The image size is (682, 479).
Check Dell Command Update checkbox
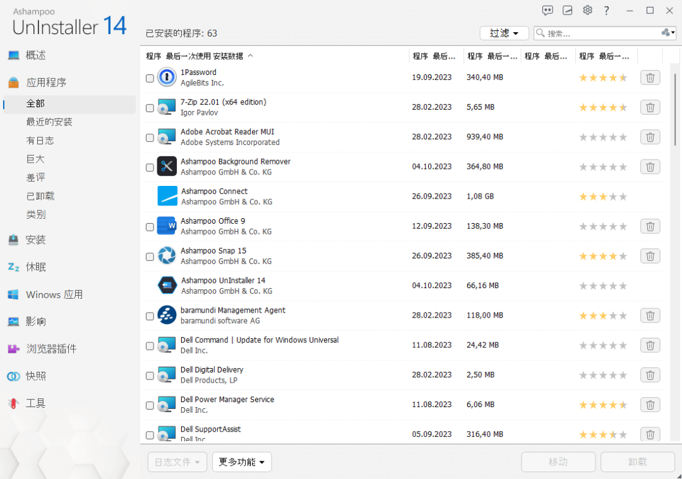[150, 346]
